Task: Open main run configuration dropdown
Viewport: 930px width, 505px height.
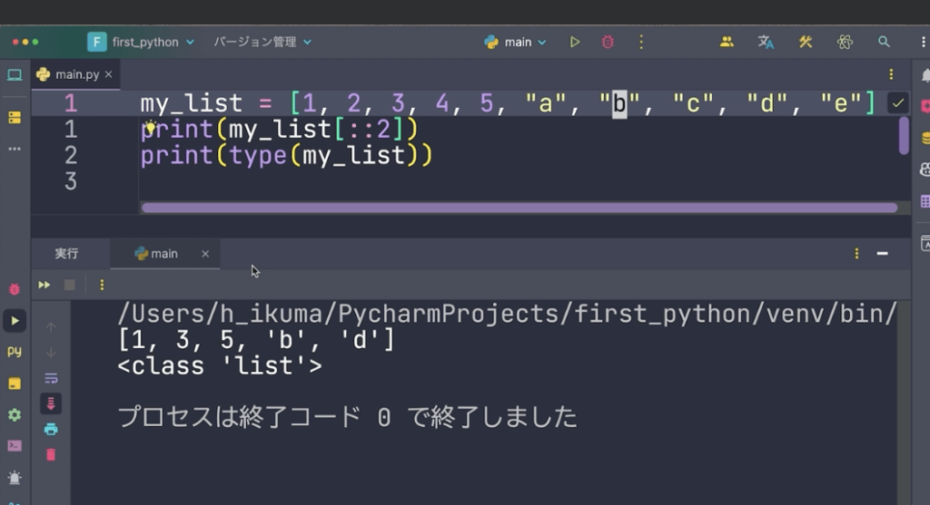Action: click(x=516, y=42)
